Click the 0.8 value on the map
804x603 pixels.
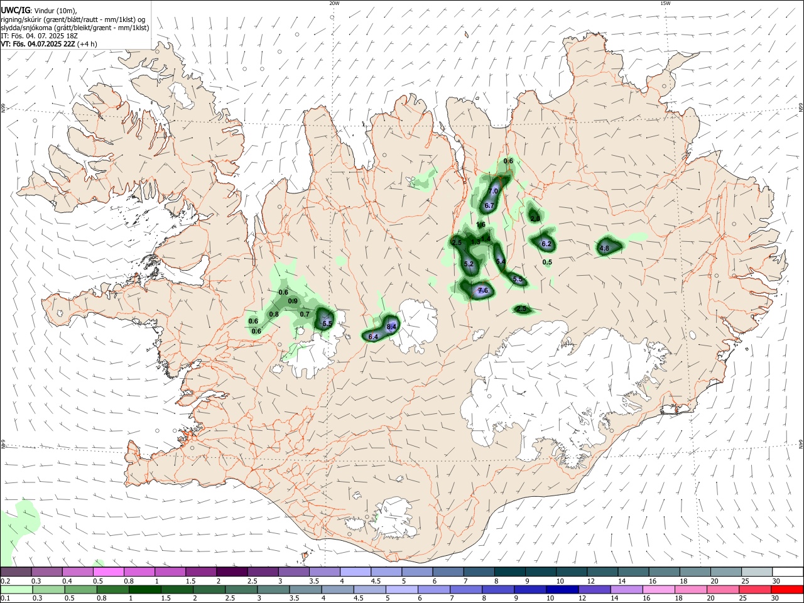(274, 314)
